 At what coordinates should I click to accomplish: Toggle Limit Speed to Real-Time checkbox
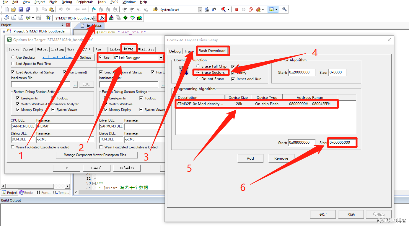[13, 63]
